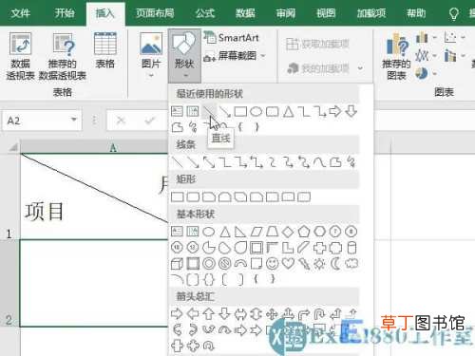Expand 我的加载项 dropdown arrow

pyautogui.click(x=360, y=68)
